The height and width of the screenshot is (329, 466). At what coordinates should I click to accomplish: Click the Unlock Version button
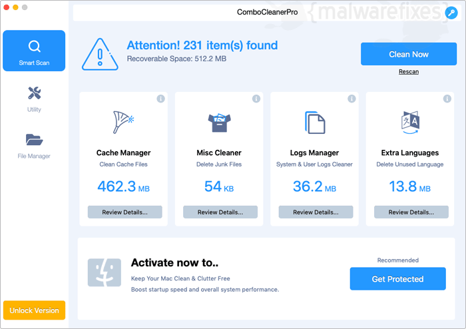point(34,310)
